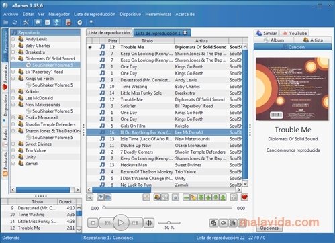This screenshot has height=243, width=335.
Task: Click the green move-up arrow icon
Action: 208,197
